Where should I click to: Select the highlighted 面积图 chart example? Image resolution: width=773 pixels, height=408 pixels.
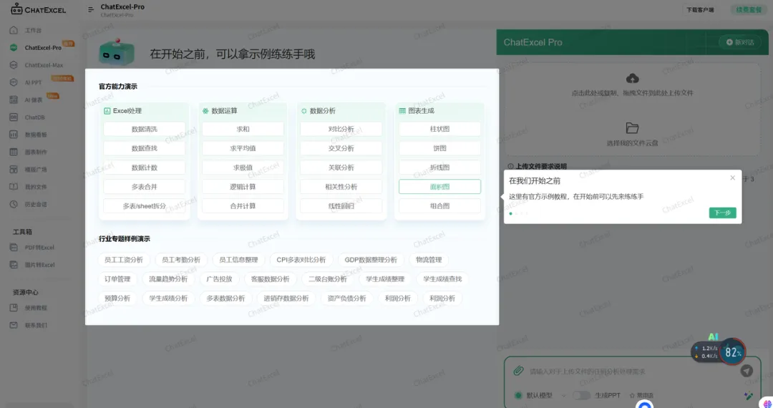[x=439, y=187]
